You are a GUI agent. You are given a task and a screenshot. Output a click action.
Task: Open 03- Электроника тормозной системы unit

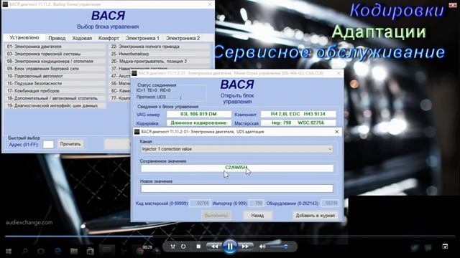[x=55, y=54]
